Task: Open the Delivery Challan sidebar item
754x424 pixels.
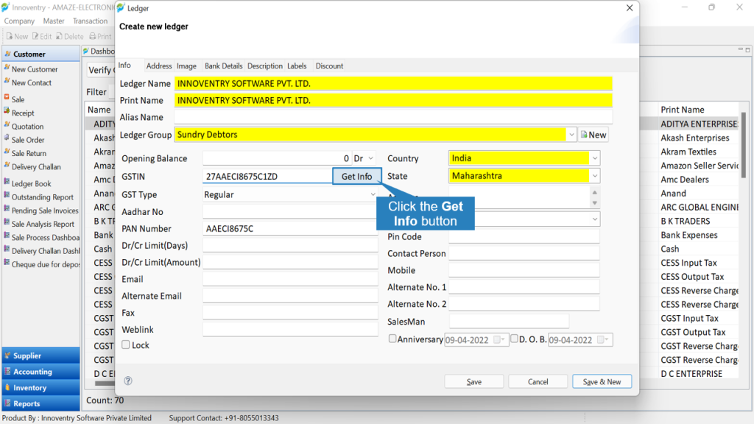Action: (36, 167)
